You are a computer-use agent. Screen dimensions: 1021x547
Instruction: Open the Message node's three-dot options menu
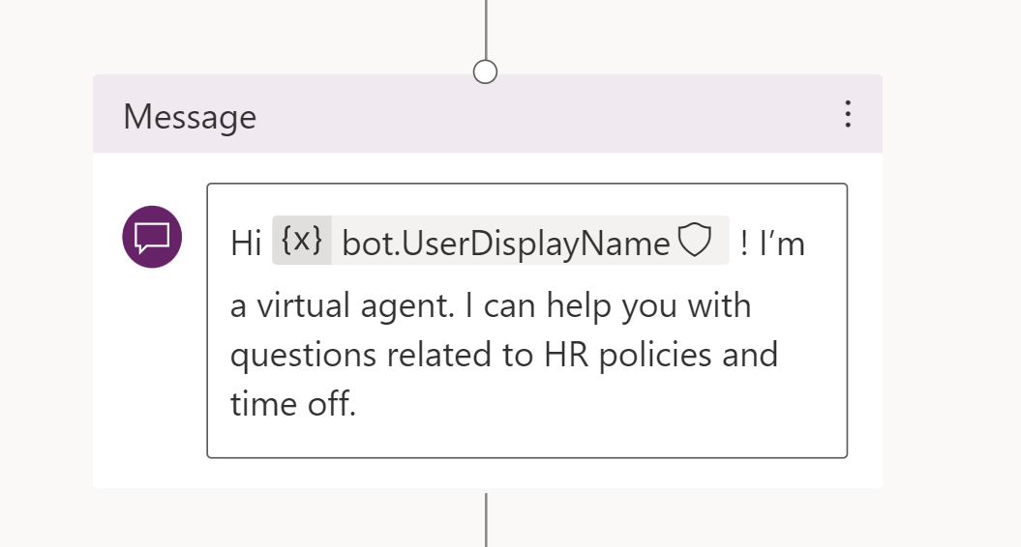[x=848, y=114]
